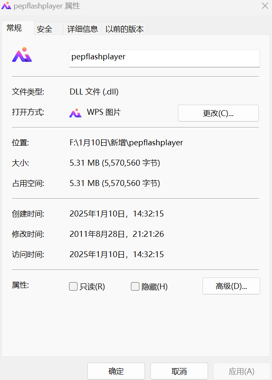Click the 占用空间: label

(28, 183)
